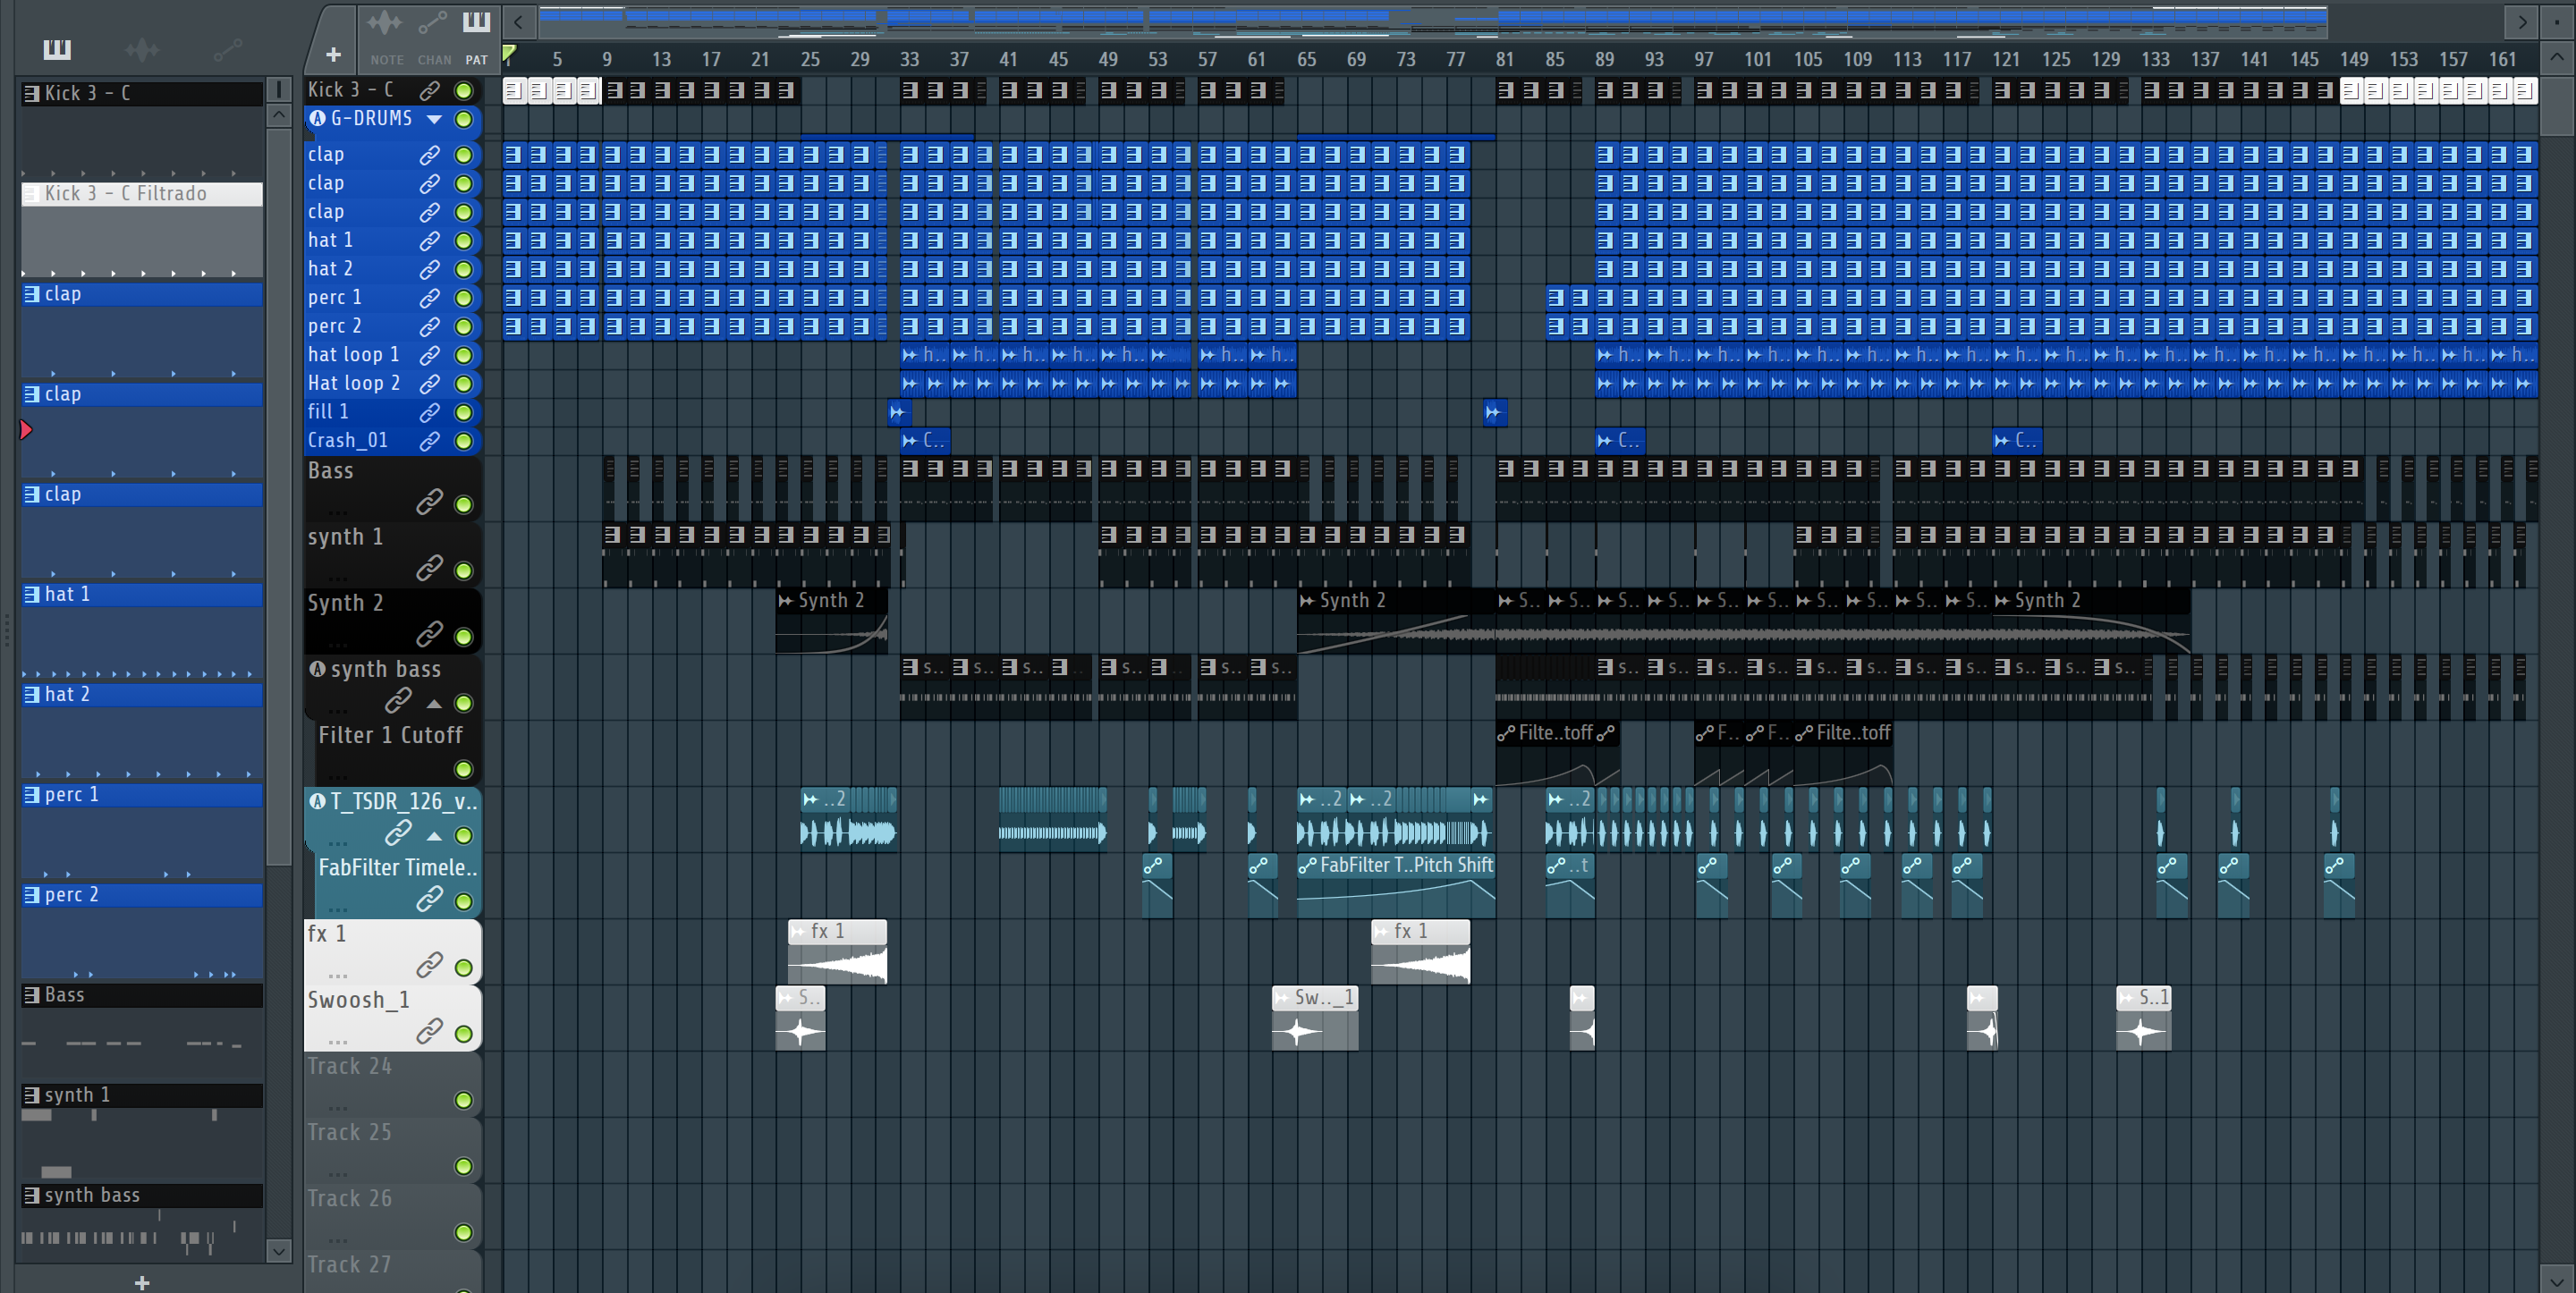Expand synth bass group arrow
Viewport: 2576px width, 1293px height.
(x=434, y=703)
